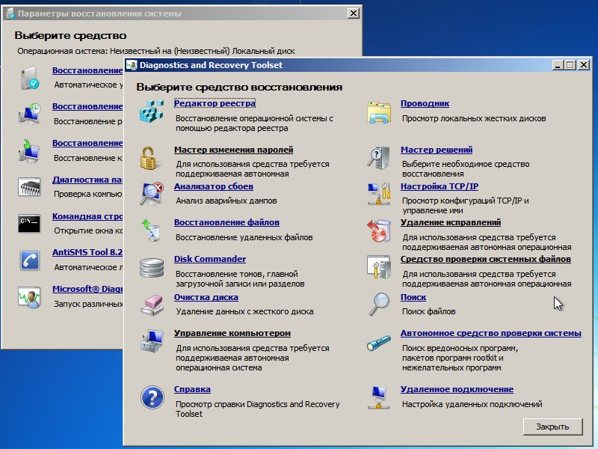
Task: Open Crash Analyzer magnifier icon
Action: coord(152,194)
